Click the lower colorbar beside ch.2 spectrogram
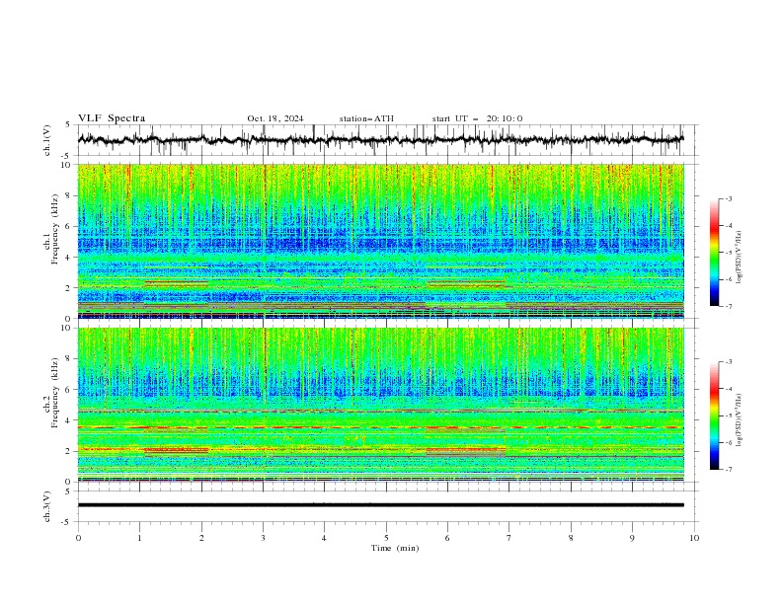This screenshot has width=782, height=604. 714,415
